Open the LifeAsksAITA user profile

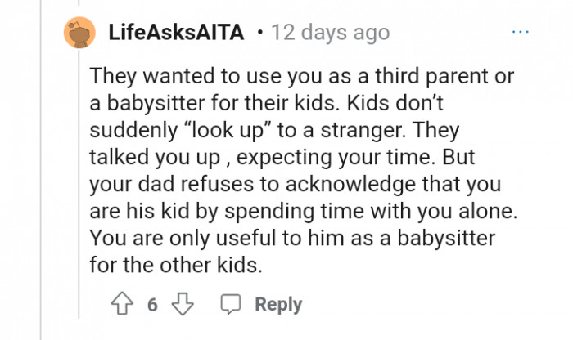[175, 34]
